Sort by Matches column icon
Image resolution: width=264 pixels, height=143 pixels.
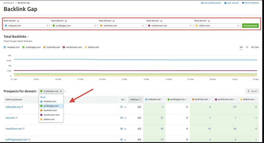click(x=140, y=99)
